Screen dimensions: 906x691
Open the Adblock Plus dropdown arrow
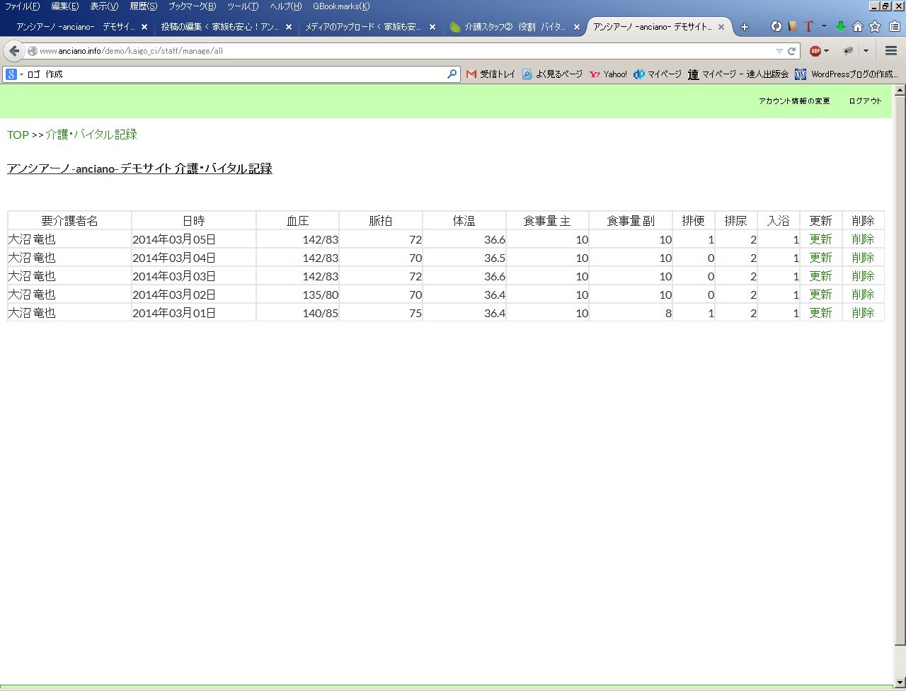826,51
